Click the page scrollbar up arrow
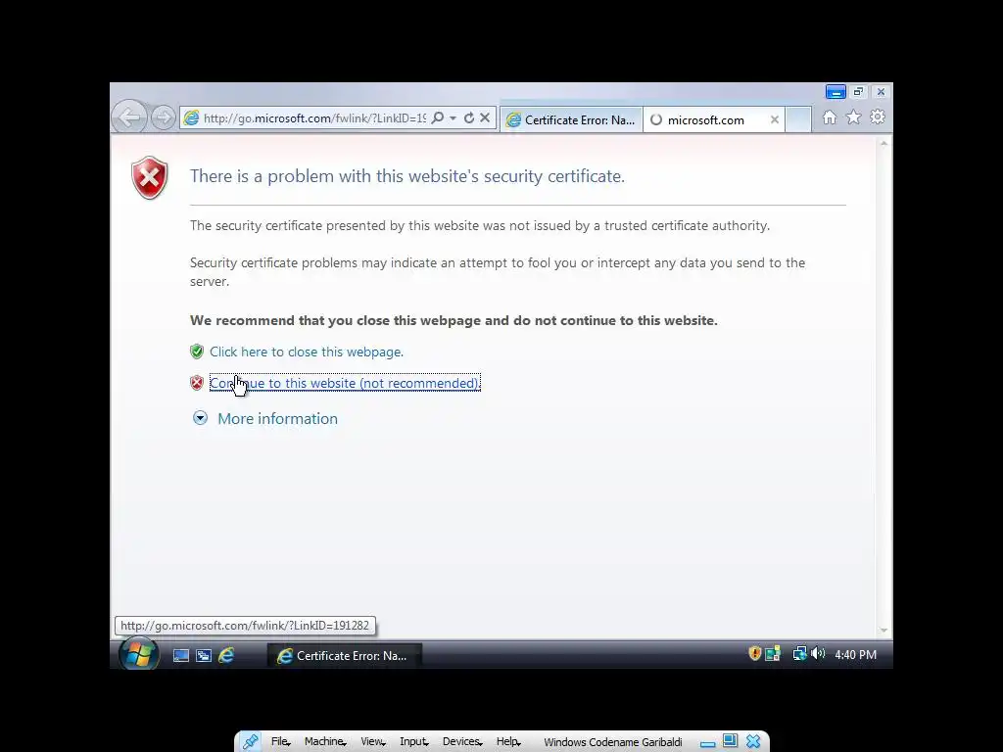The width and height of the screenshot is (1003, 752). (884, 143)
